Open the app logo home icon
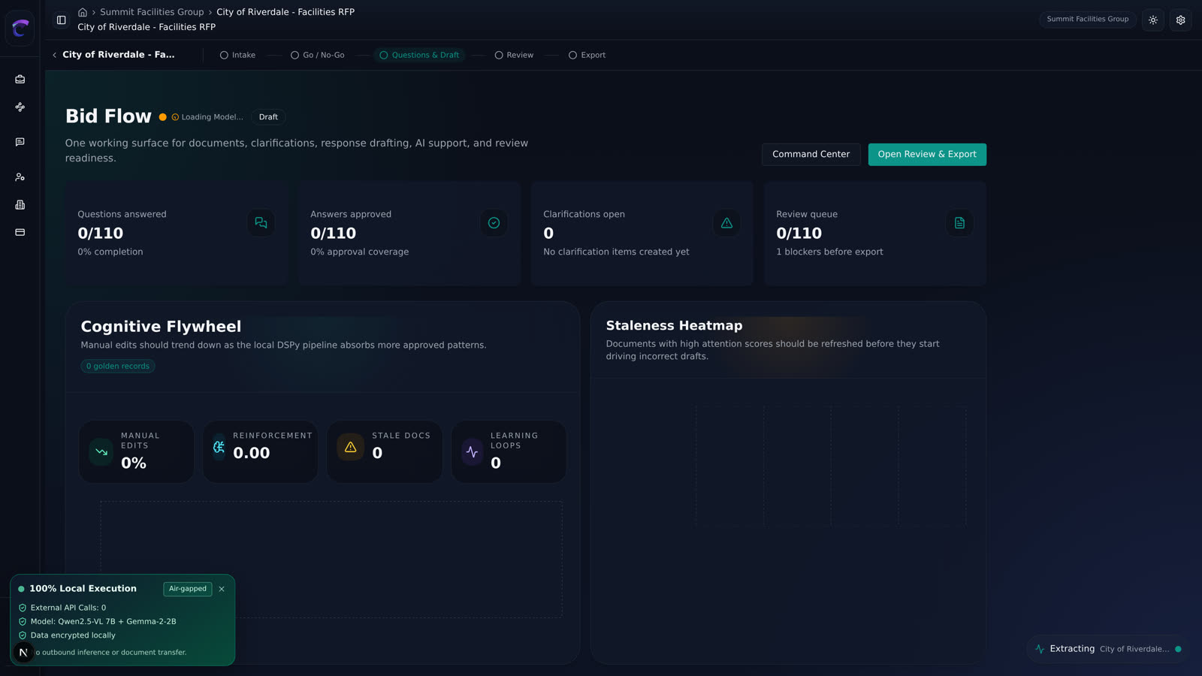This screenshot has height=676, width=1202. 20,29
